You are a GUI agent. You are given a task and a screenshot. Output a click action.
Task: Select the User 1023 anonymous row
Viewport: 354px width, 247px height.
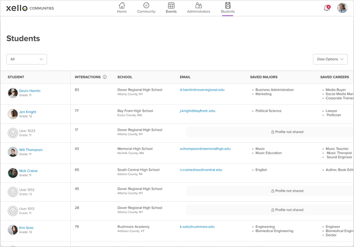click(x=27, y=131)
